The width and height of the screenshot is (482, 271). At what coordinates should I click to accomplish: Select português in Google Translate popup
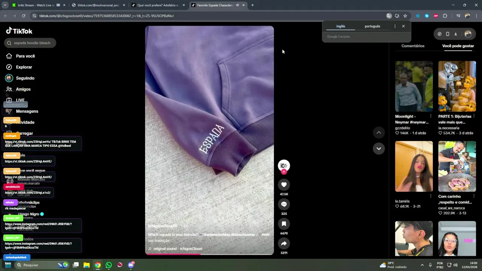[372, 26]
